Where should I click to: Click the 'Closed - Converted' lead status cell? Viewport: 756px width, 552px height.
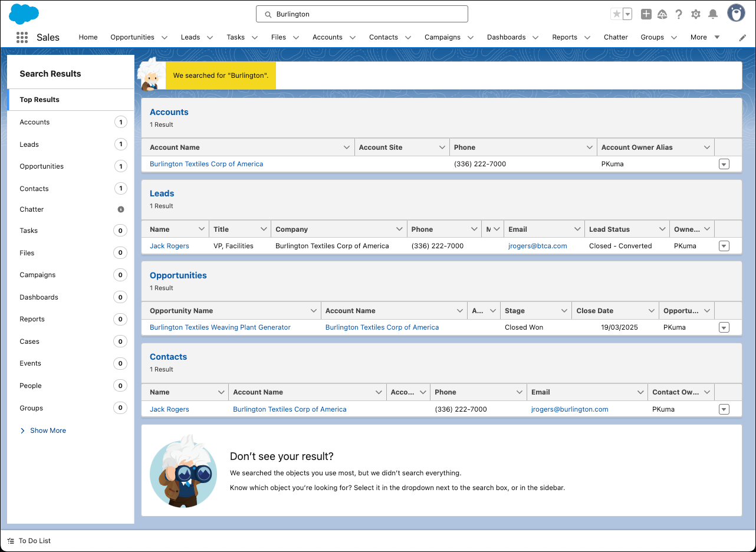tap(620, 246)
